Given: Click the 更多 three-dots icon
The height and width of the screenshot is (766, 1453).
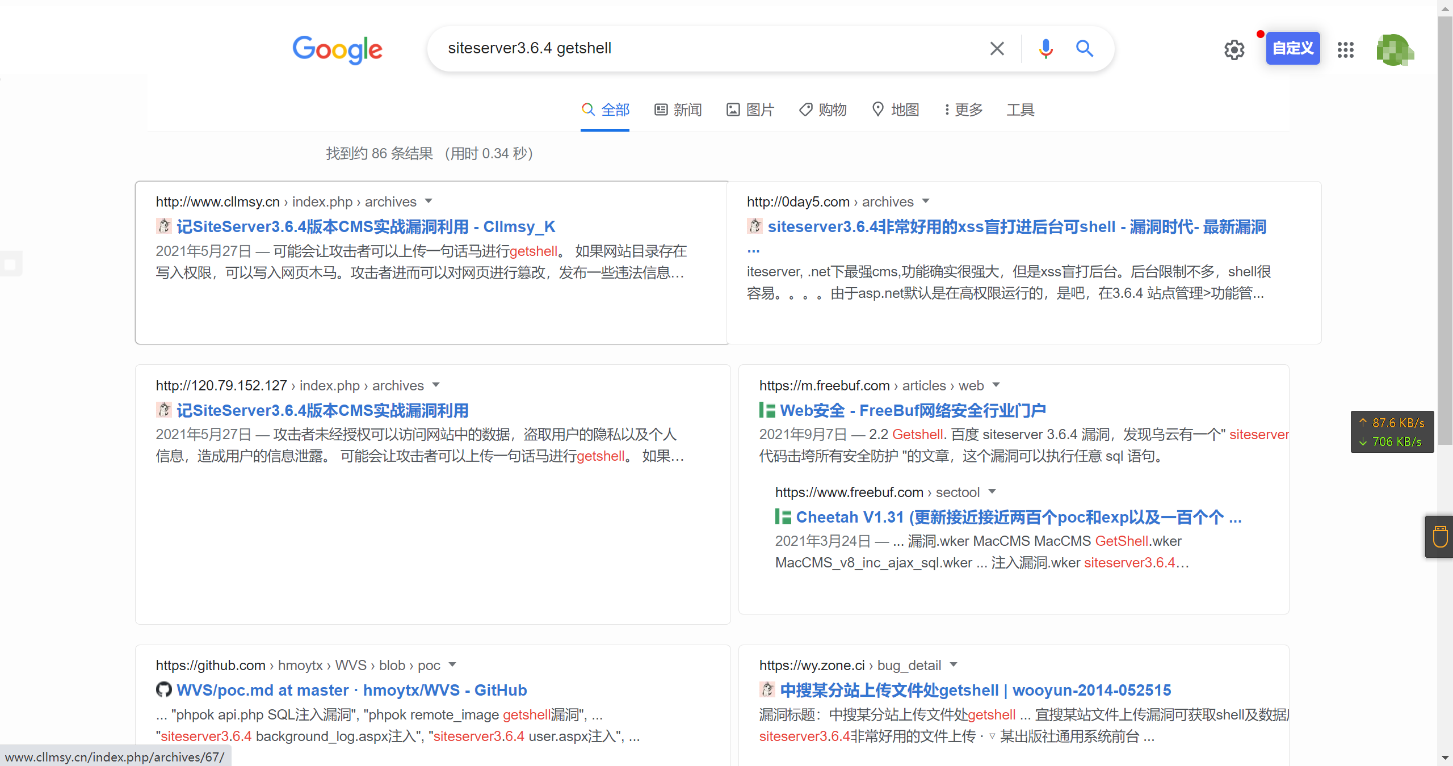Looking at the screenshot, I should click(x=947, y=110).
